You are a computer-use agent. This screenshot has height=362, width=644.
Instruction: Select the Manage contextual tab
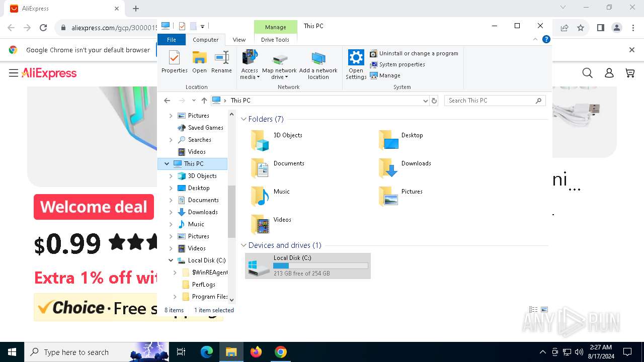coord(275,27)
